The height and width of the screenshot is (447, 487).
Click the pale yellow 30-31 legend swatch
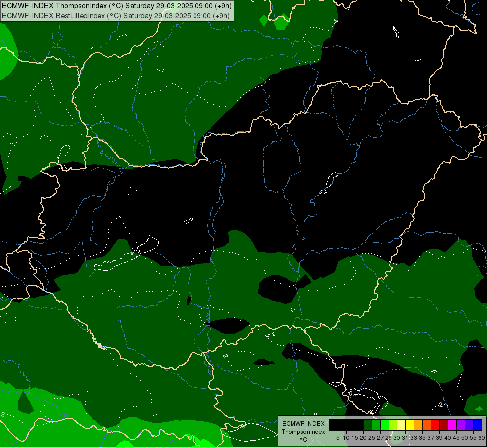pos(401,425)
